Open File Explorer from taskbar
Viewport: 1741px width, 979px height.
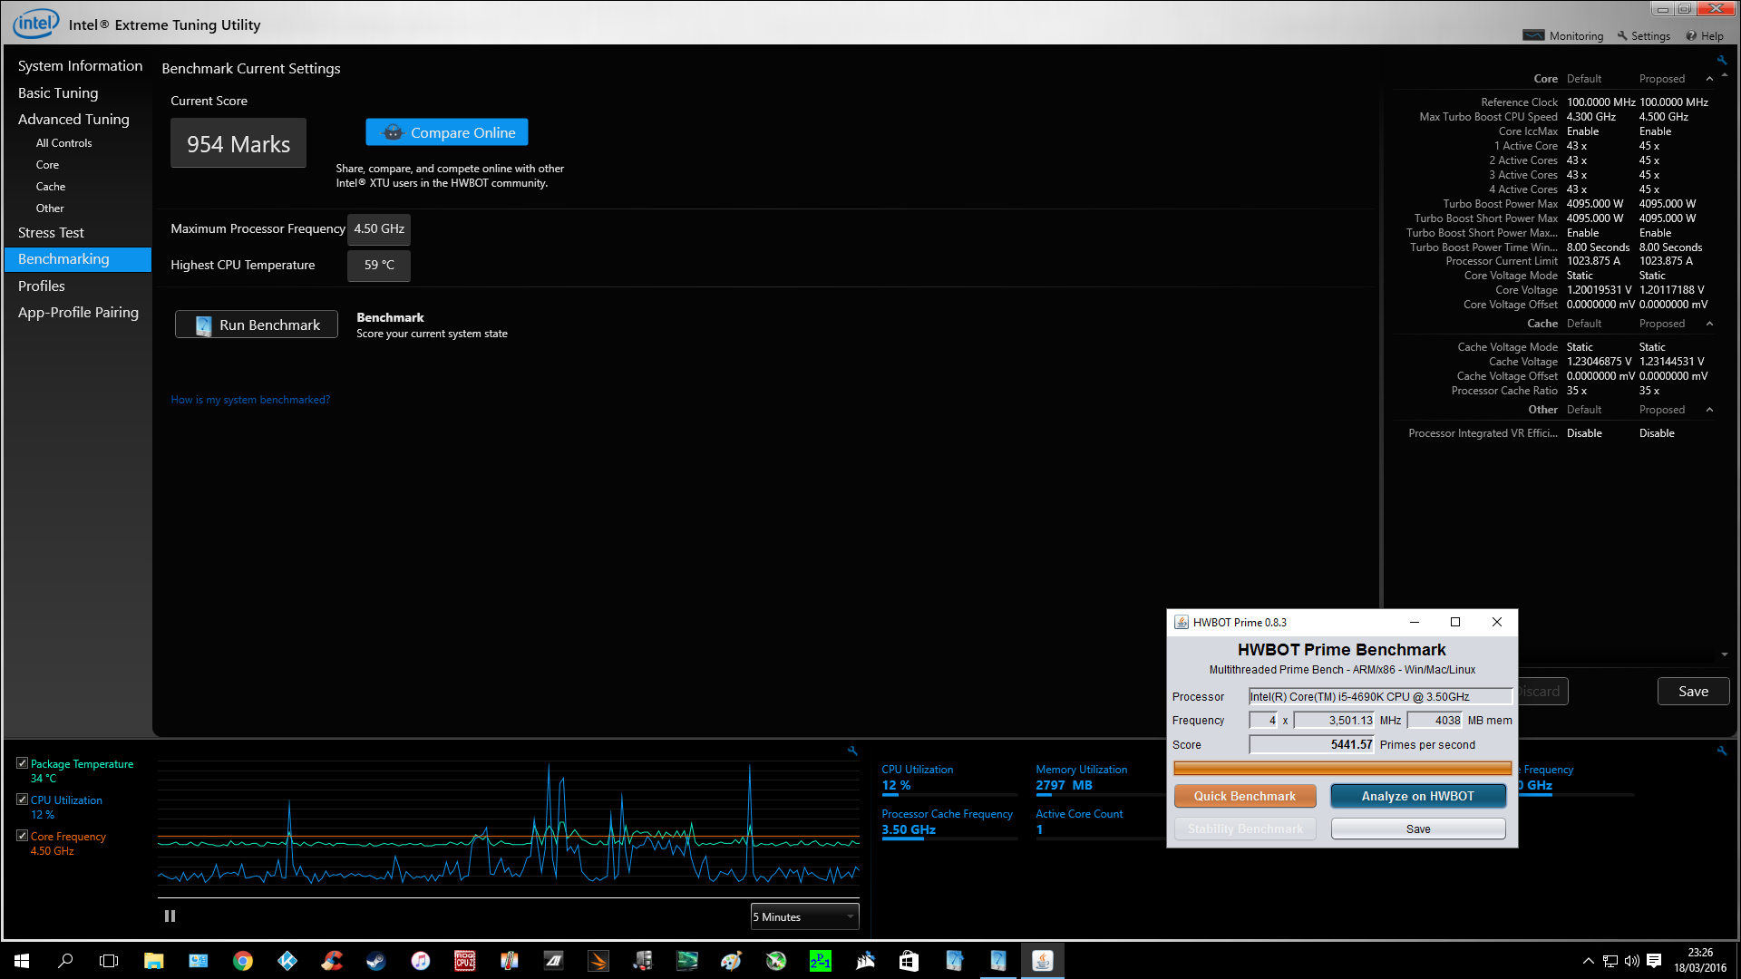coord(154,961)
